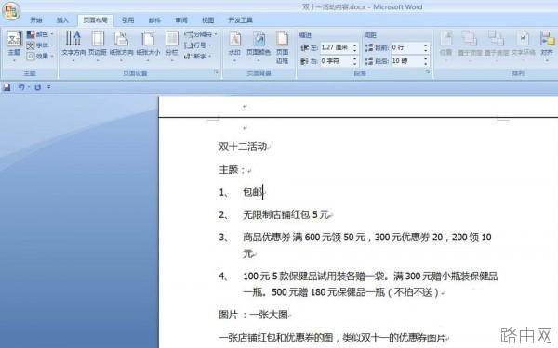Click the header area paragraph mark

[x=245, y=106]
